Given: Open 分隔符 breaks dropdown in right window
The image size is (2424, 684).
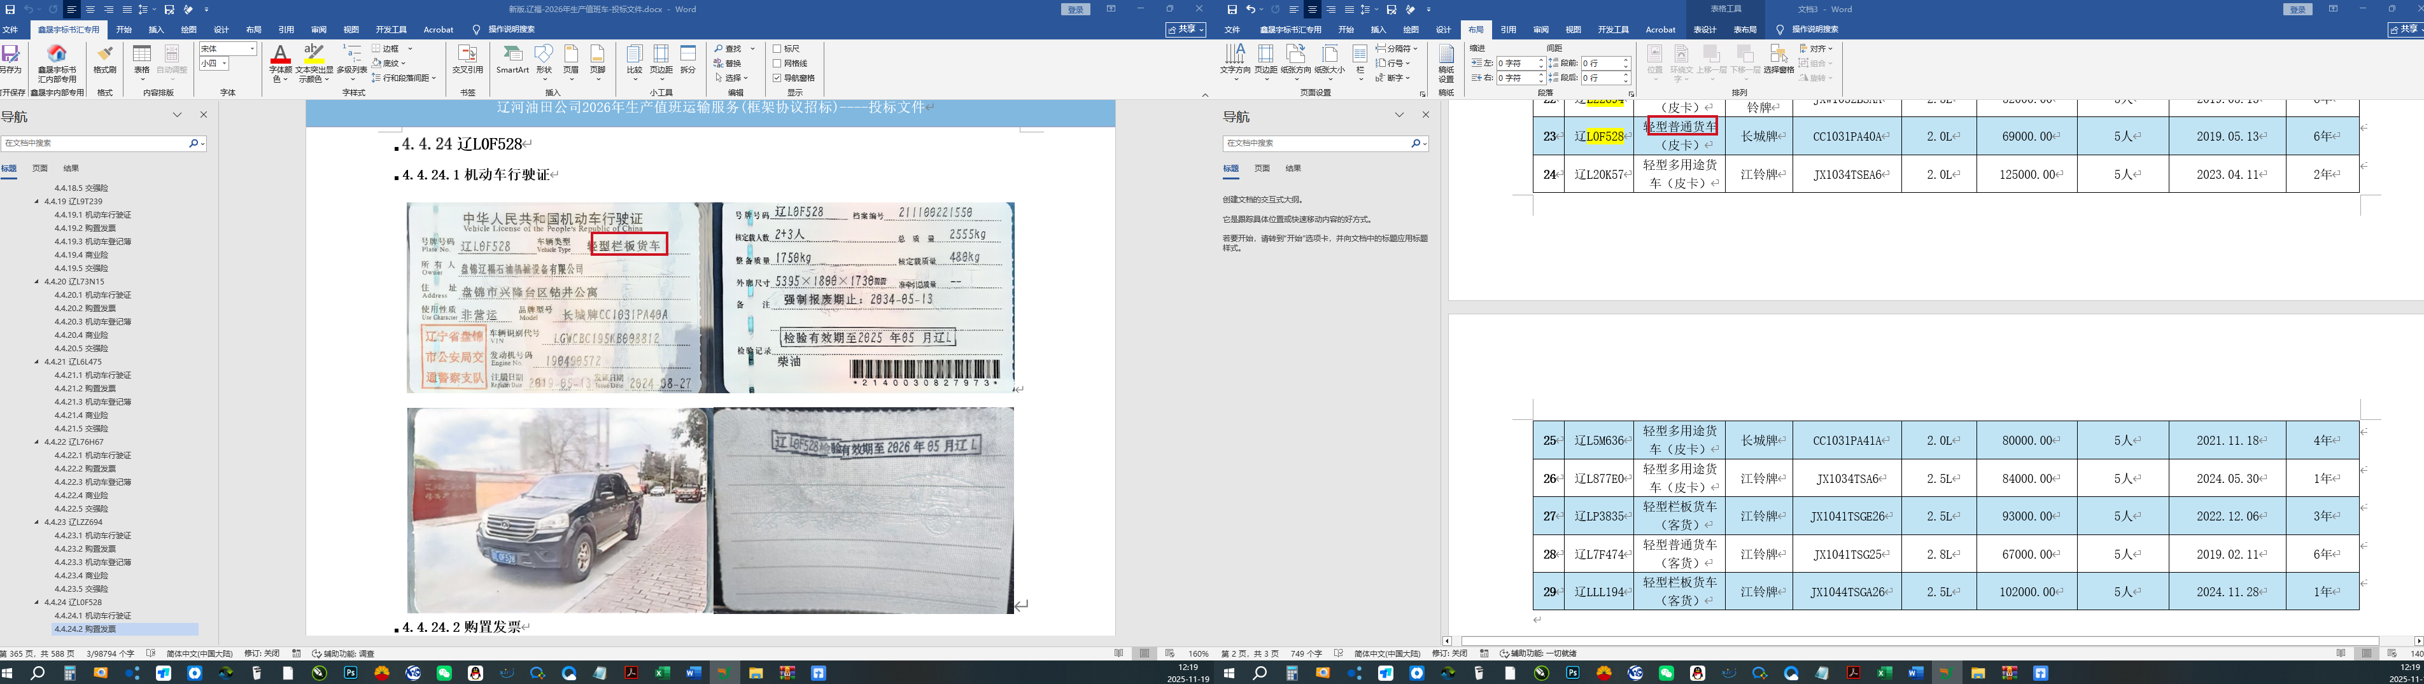Looking at the screenshot, I should pos(1395,49).
